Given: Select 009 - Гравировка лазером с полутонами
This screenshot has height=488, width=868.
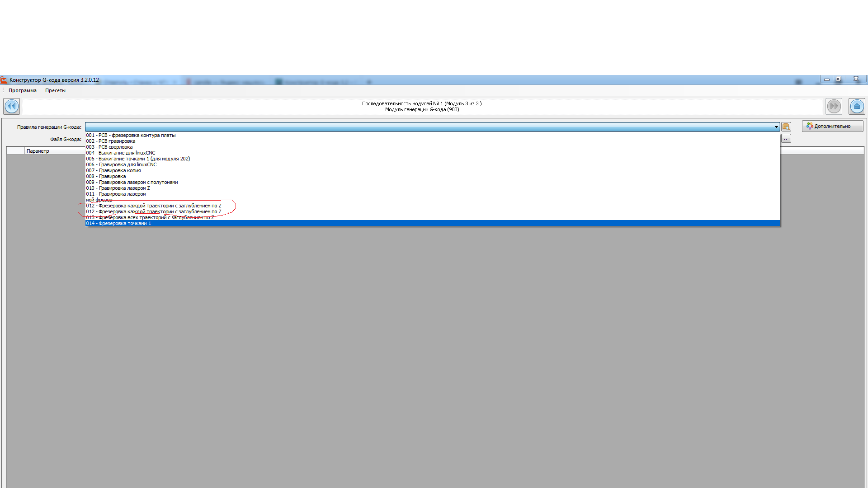Looking at the screenshot, I should pos(132,182).
